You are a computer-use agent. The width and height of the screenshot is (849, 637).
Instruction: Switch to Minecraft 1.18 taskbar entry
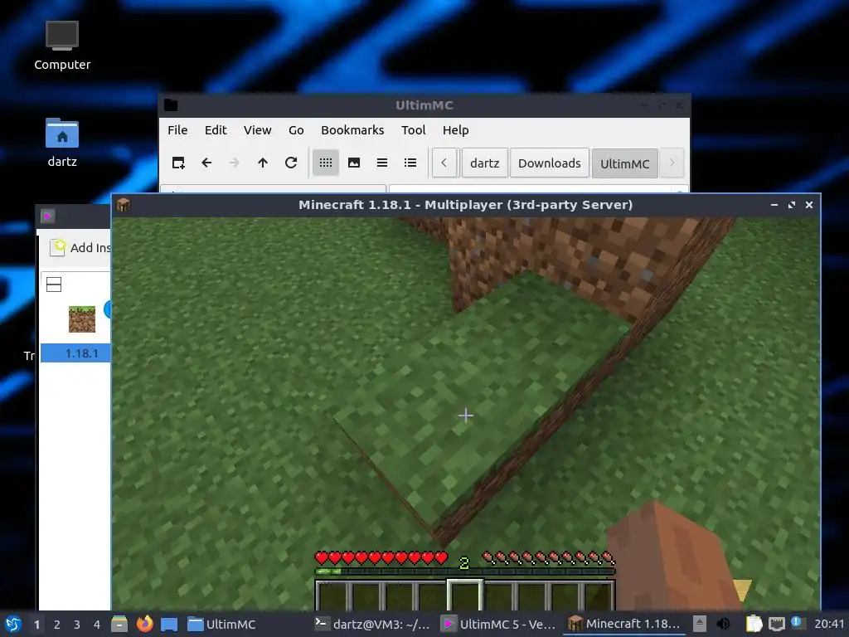[x=624, y=624]
